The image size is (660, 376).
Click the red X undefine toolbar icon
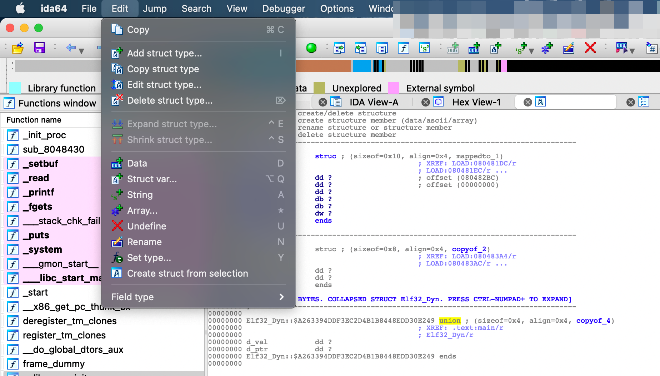point(590,48)
